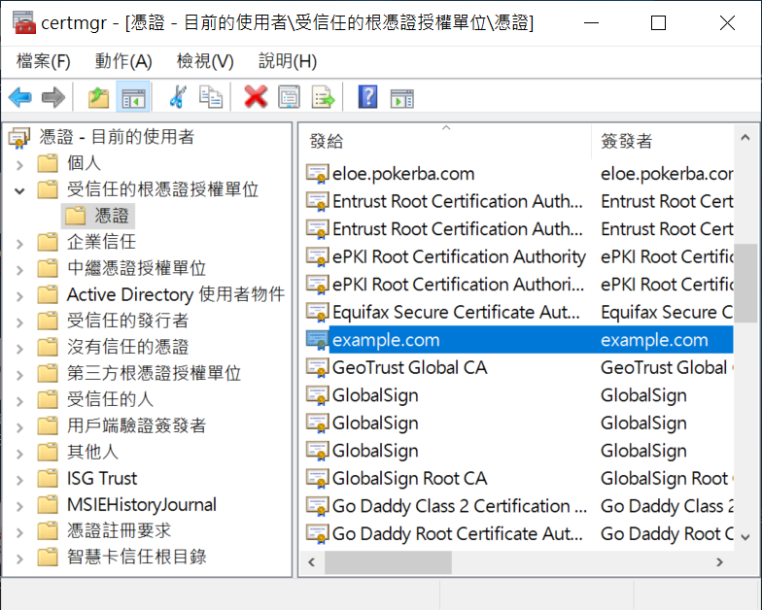Click the horizontal scrollbar right arrow
The height and width of the screenshot is (610, 762).
[719, 562]
